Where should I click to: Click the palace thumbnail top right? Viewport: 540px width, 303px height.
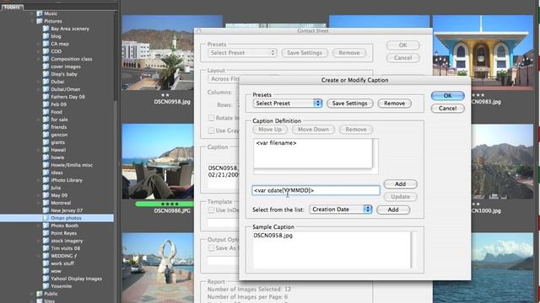pyautogui.click(x=483, y=52)
